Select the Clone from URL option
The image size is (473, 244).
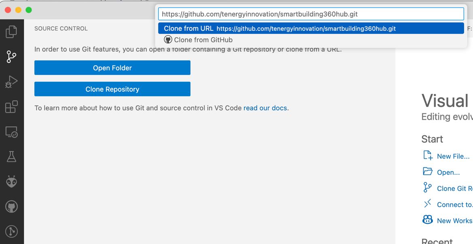pos(311,28)
